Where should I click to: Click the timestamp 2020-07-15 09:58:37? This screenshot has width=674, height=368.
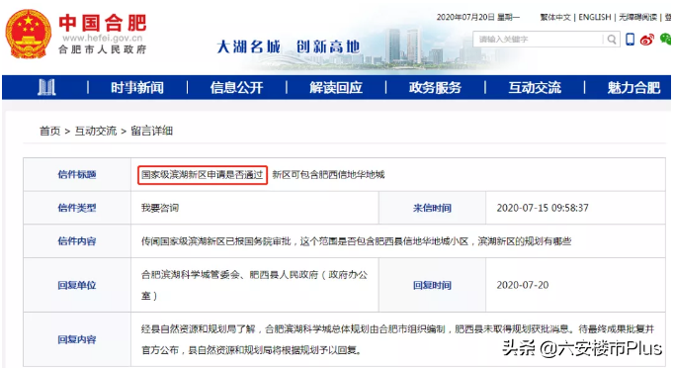543,208
